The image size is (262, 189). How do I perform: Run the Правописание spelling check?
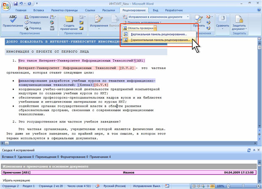coord(13,21)
